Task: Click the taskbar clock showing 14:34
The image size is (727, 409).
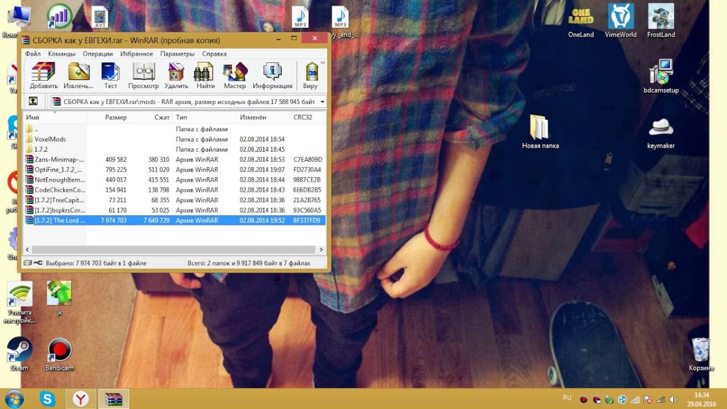Action: [701, 399]
